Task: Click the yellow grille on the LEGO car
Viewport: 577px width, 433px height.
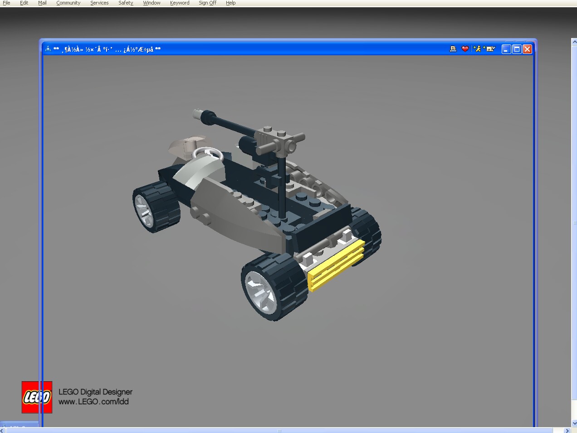Action: (x=336, y=265)
